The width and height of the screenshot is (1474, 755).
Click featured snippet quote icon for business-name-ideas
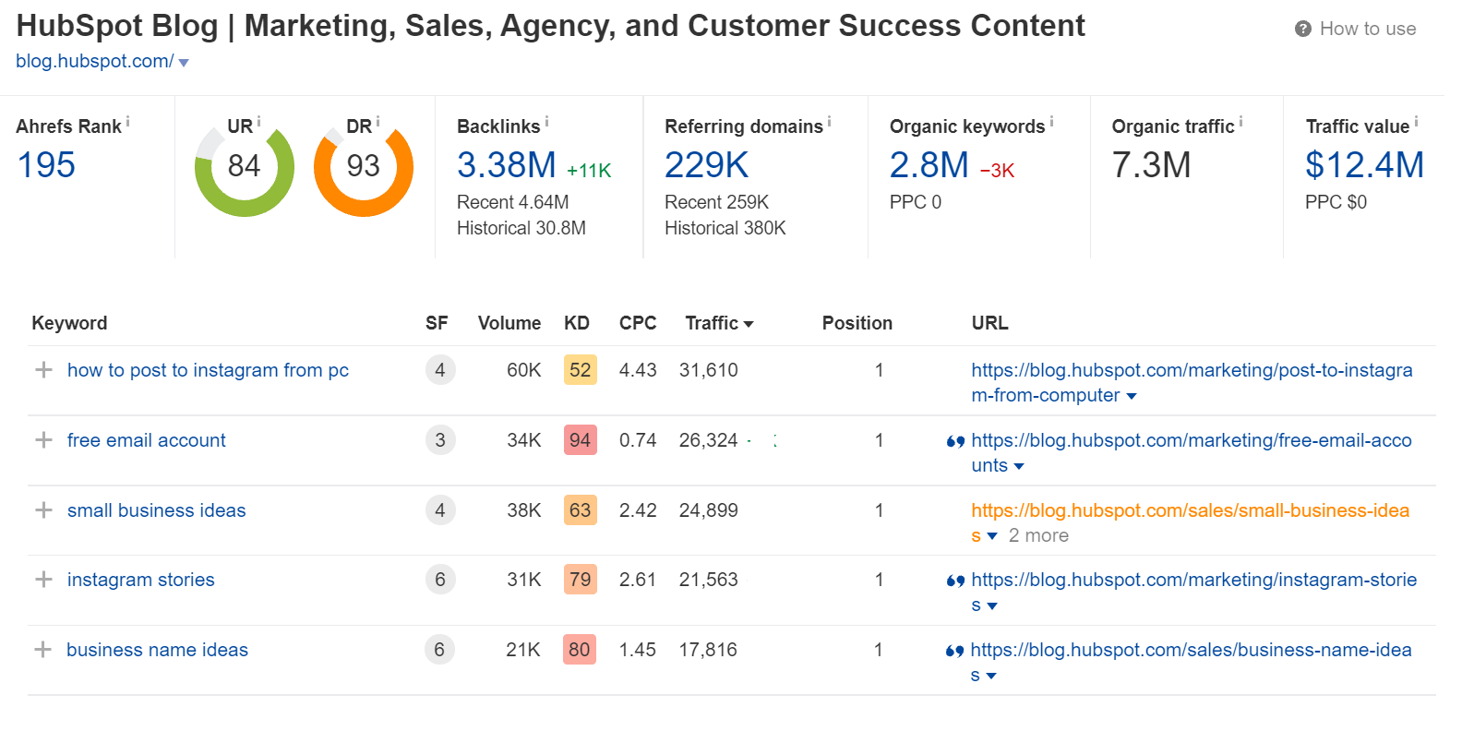tap(954, 651)
